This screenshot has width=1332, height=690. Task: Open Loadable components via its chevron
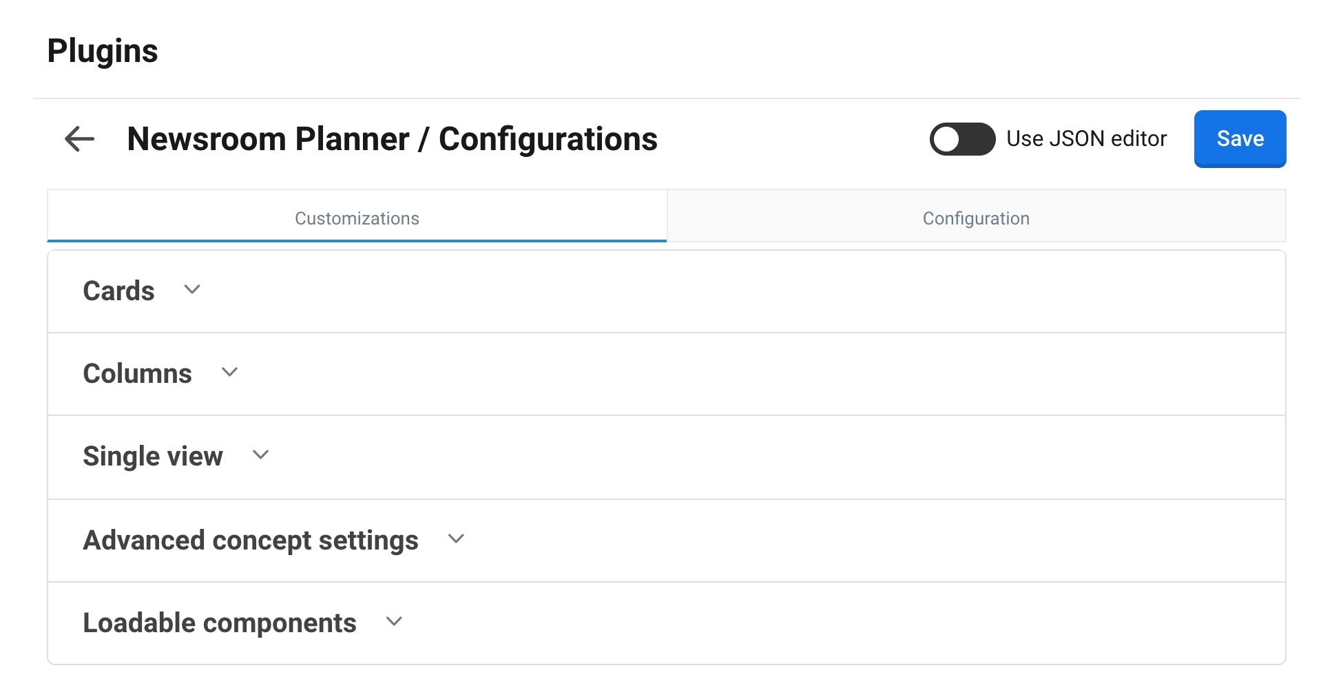point(394,622)
